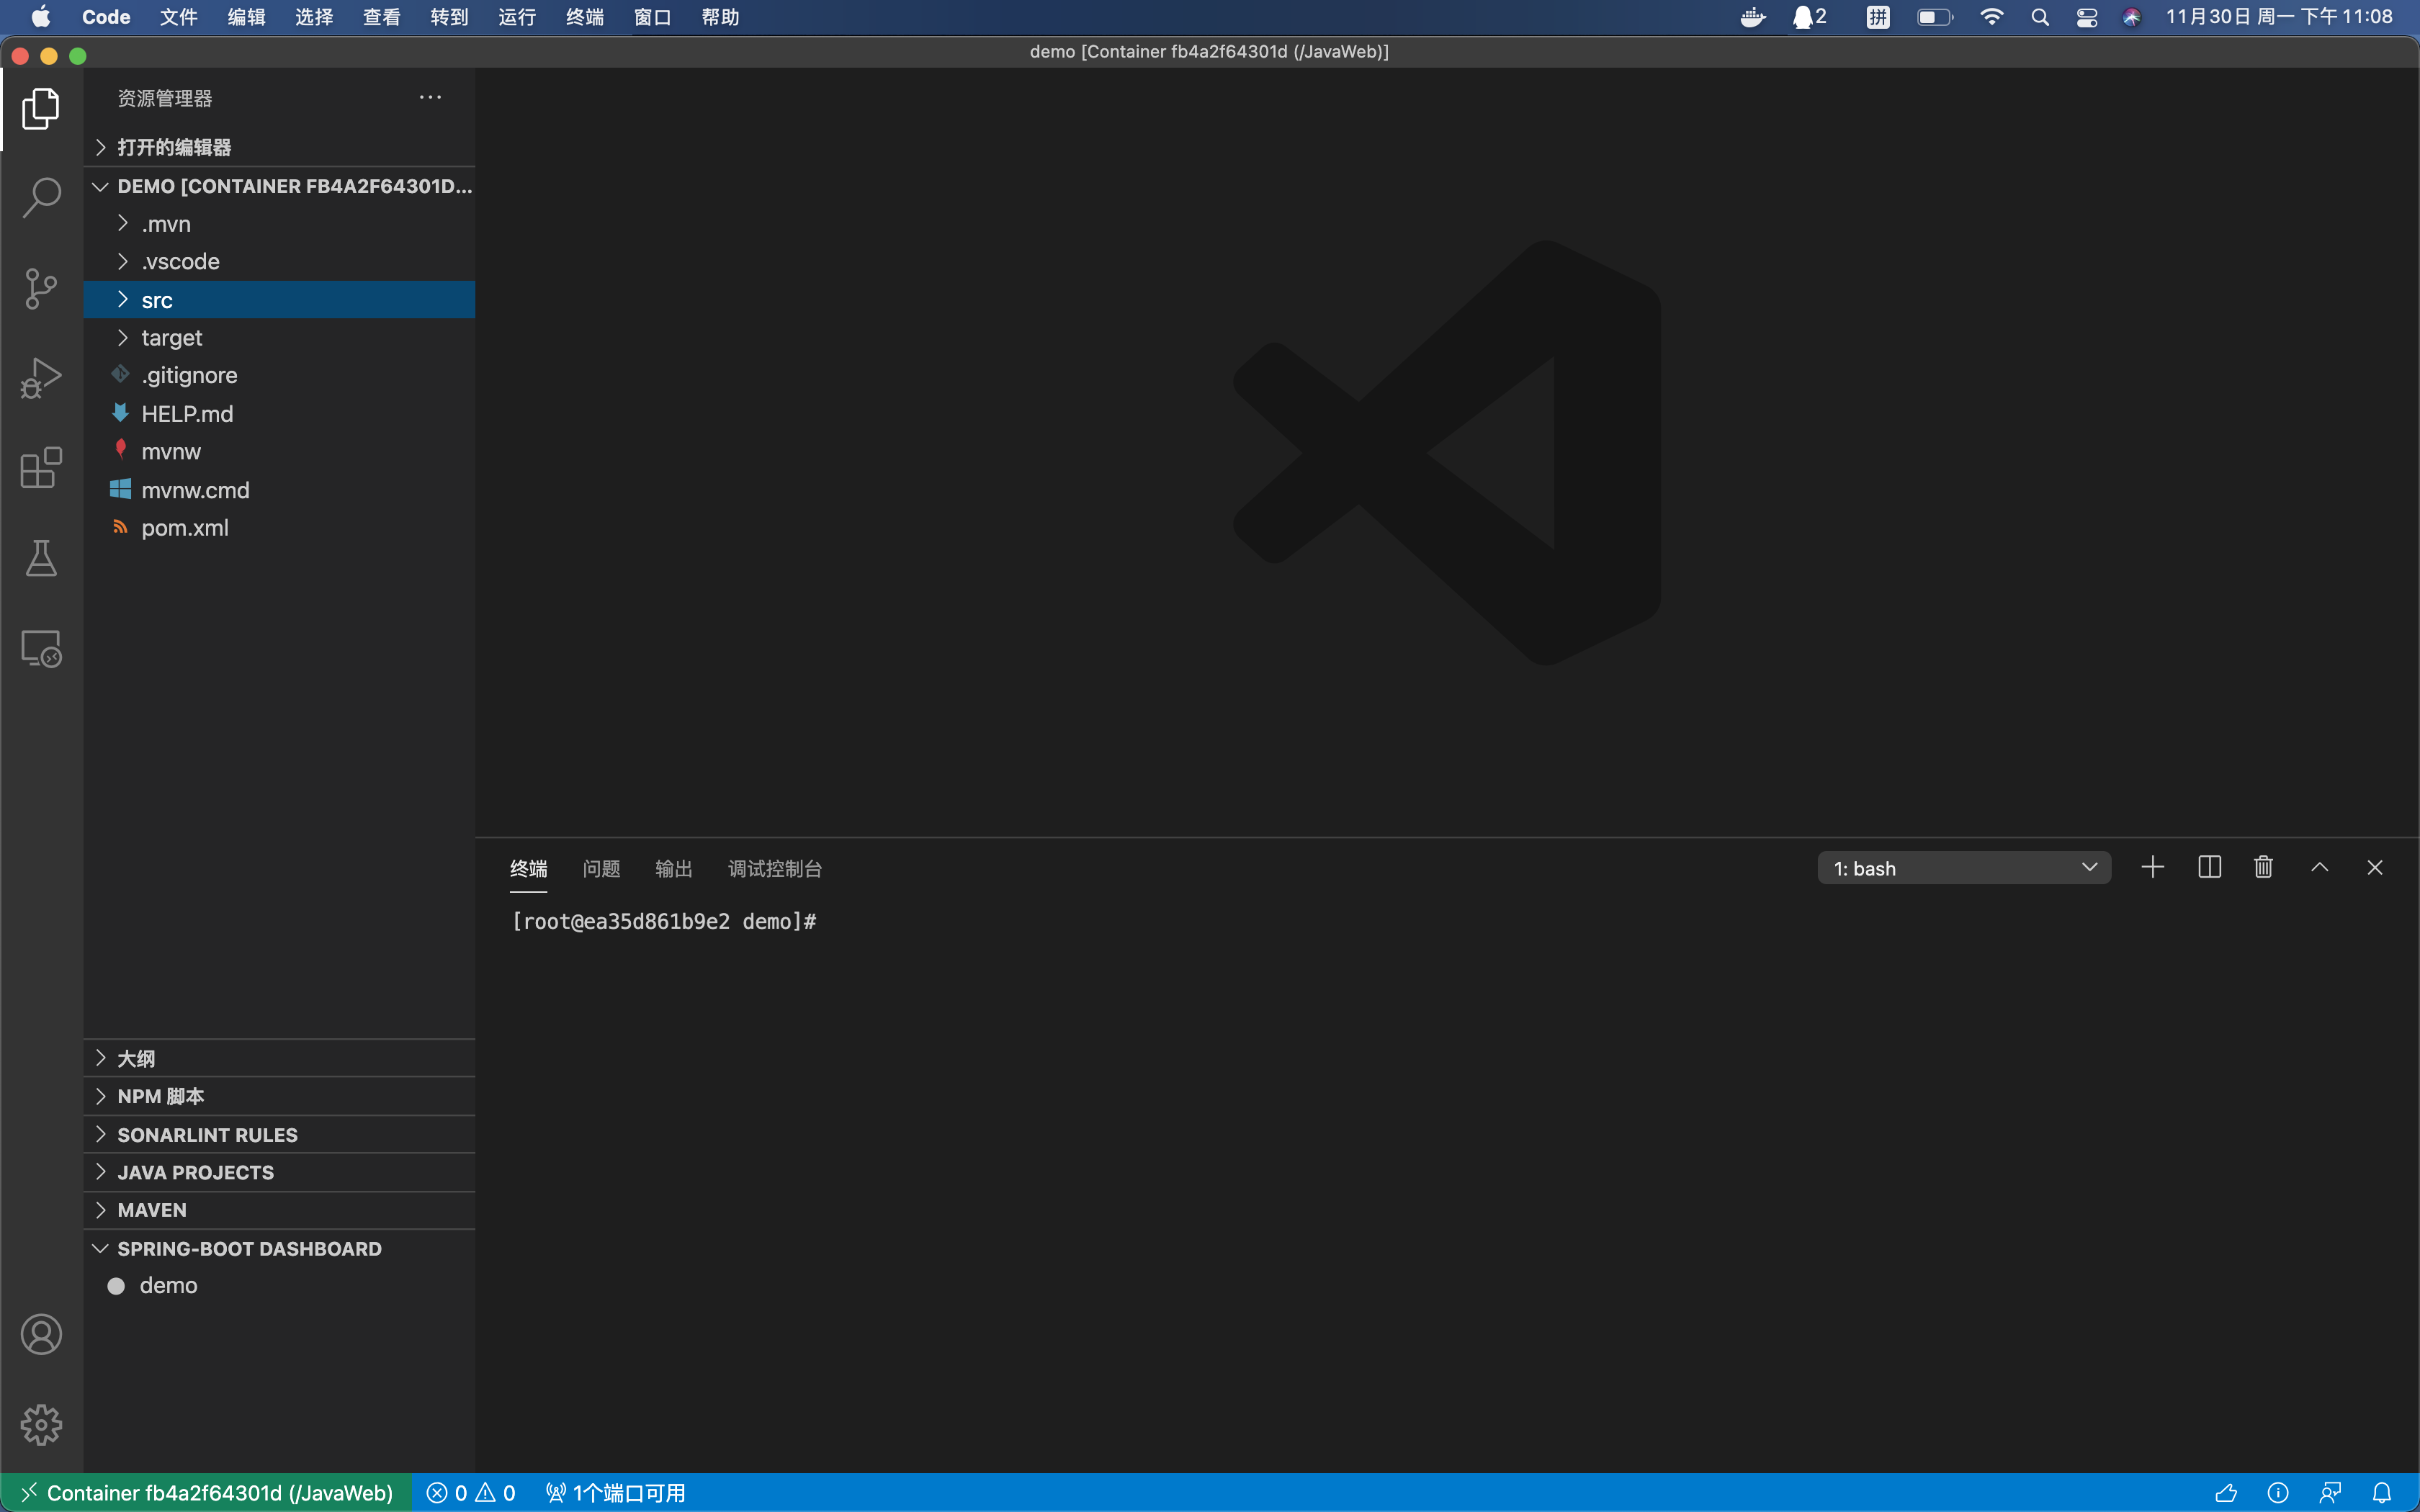2420x1512 pixels.
Task: Expand the JAVA PROJECTS section
Action: [279, 1172]
